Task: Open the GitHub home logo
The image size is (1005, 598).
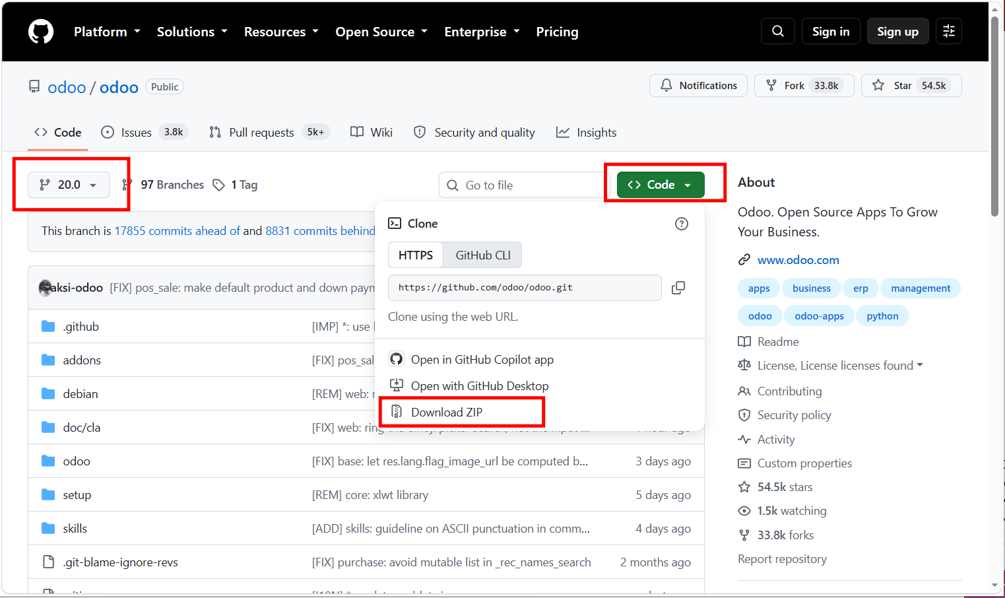Action: coord(41,31)
